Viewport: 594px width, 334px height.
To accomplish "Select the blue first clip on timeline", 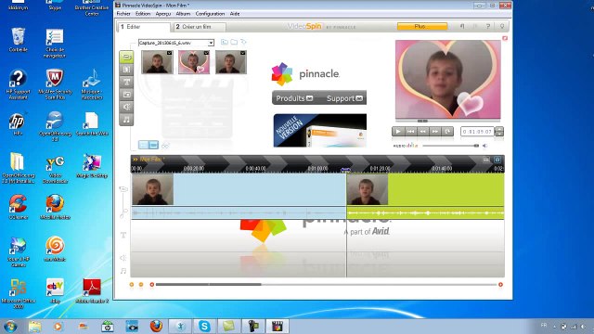I will 239,189.
